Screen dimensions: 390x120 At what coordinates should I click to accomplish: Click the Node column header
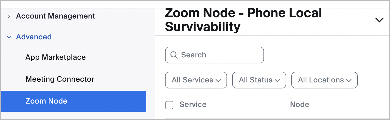tap(299, 105)
